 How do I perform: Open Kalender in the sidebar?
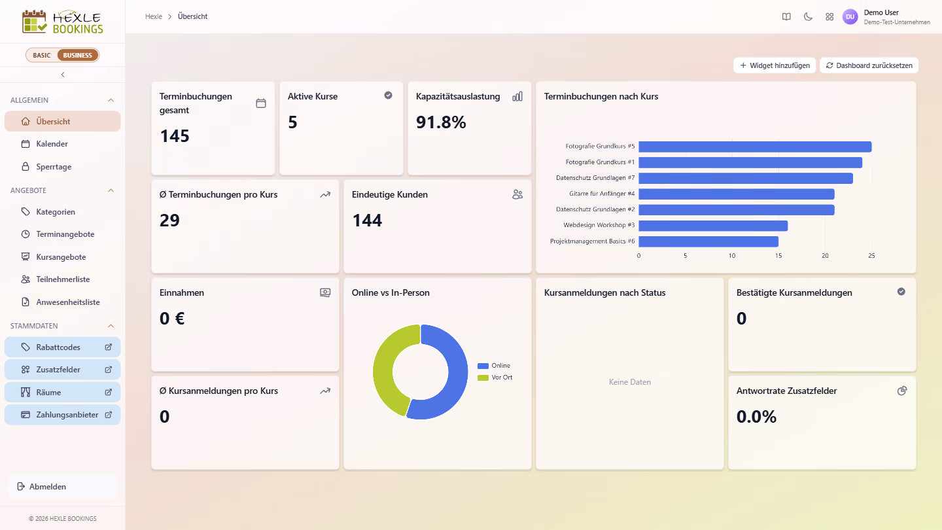[x=63, y=144]
